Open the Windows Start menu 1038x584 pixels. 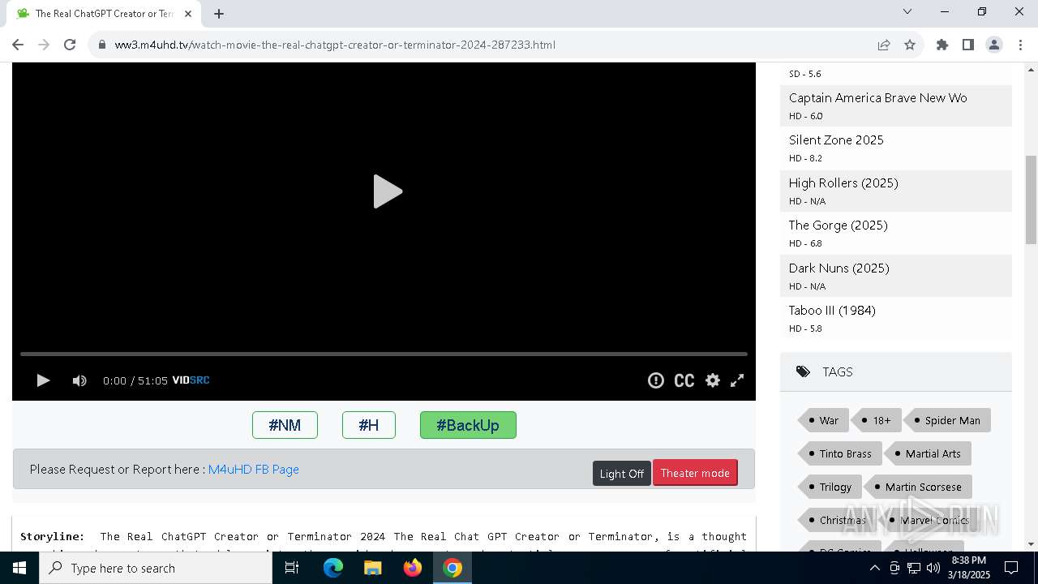coord(19,568)
